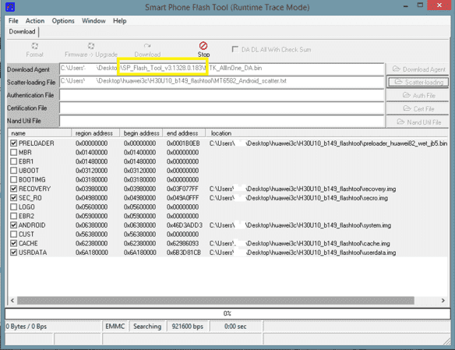Click the Download toolbar icon
Screen dimensions: 455x350
point(147,46)
